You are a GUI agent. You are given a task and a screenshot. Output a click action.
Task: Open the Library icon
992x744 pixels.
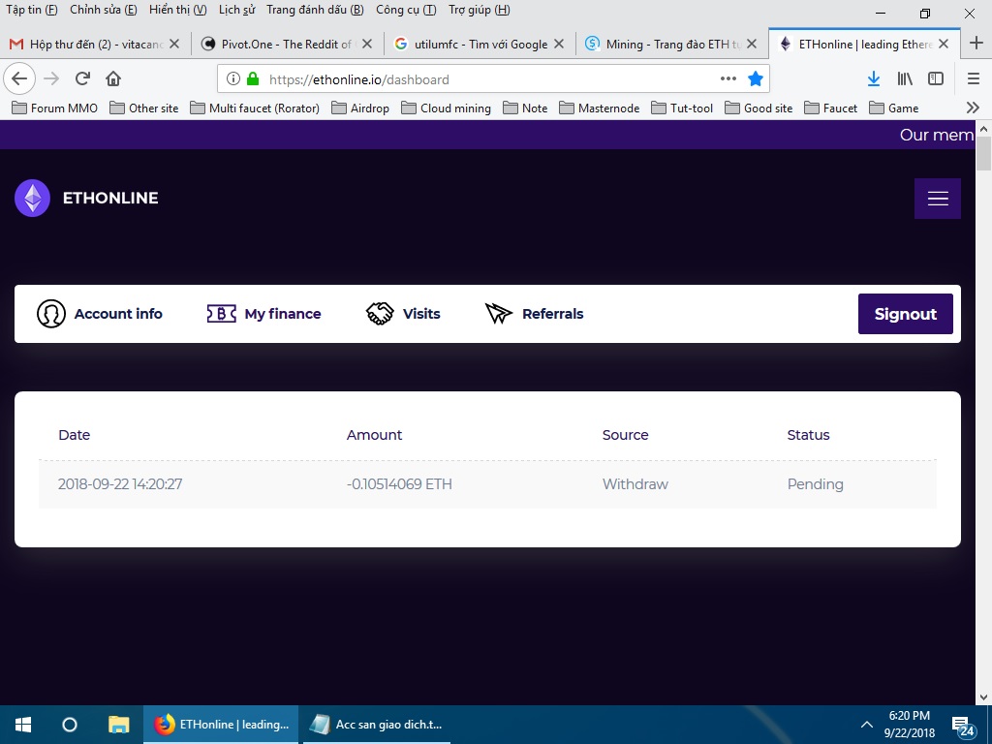(905, 78)
